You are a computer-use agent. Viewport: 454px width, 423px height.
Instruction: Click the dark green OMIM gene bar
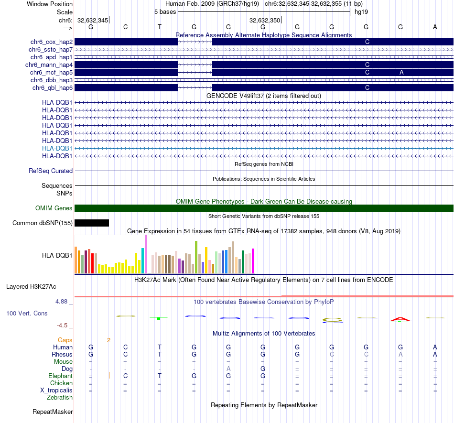coord(264,208)
